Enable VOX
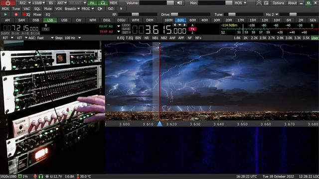This screenshot has width=319, height=179. coord(59,9)
